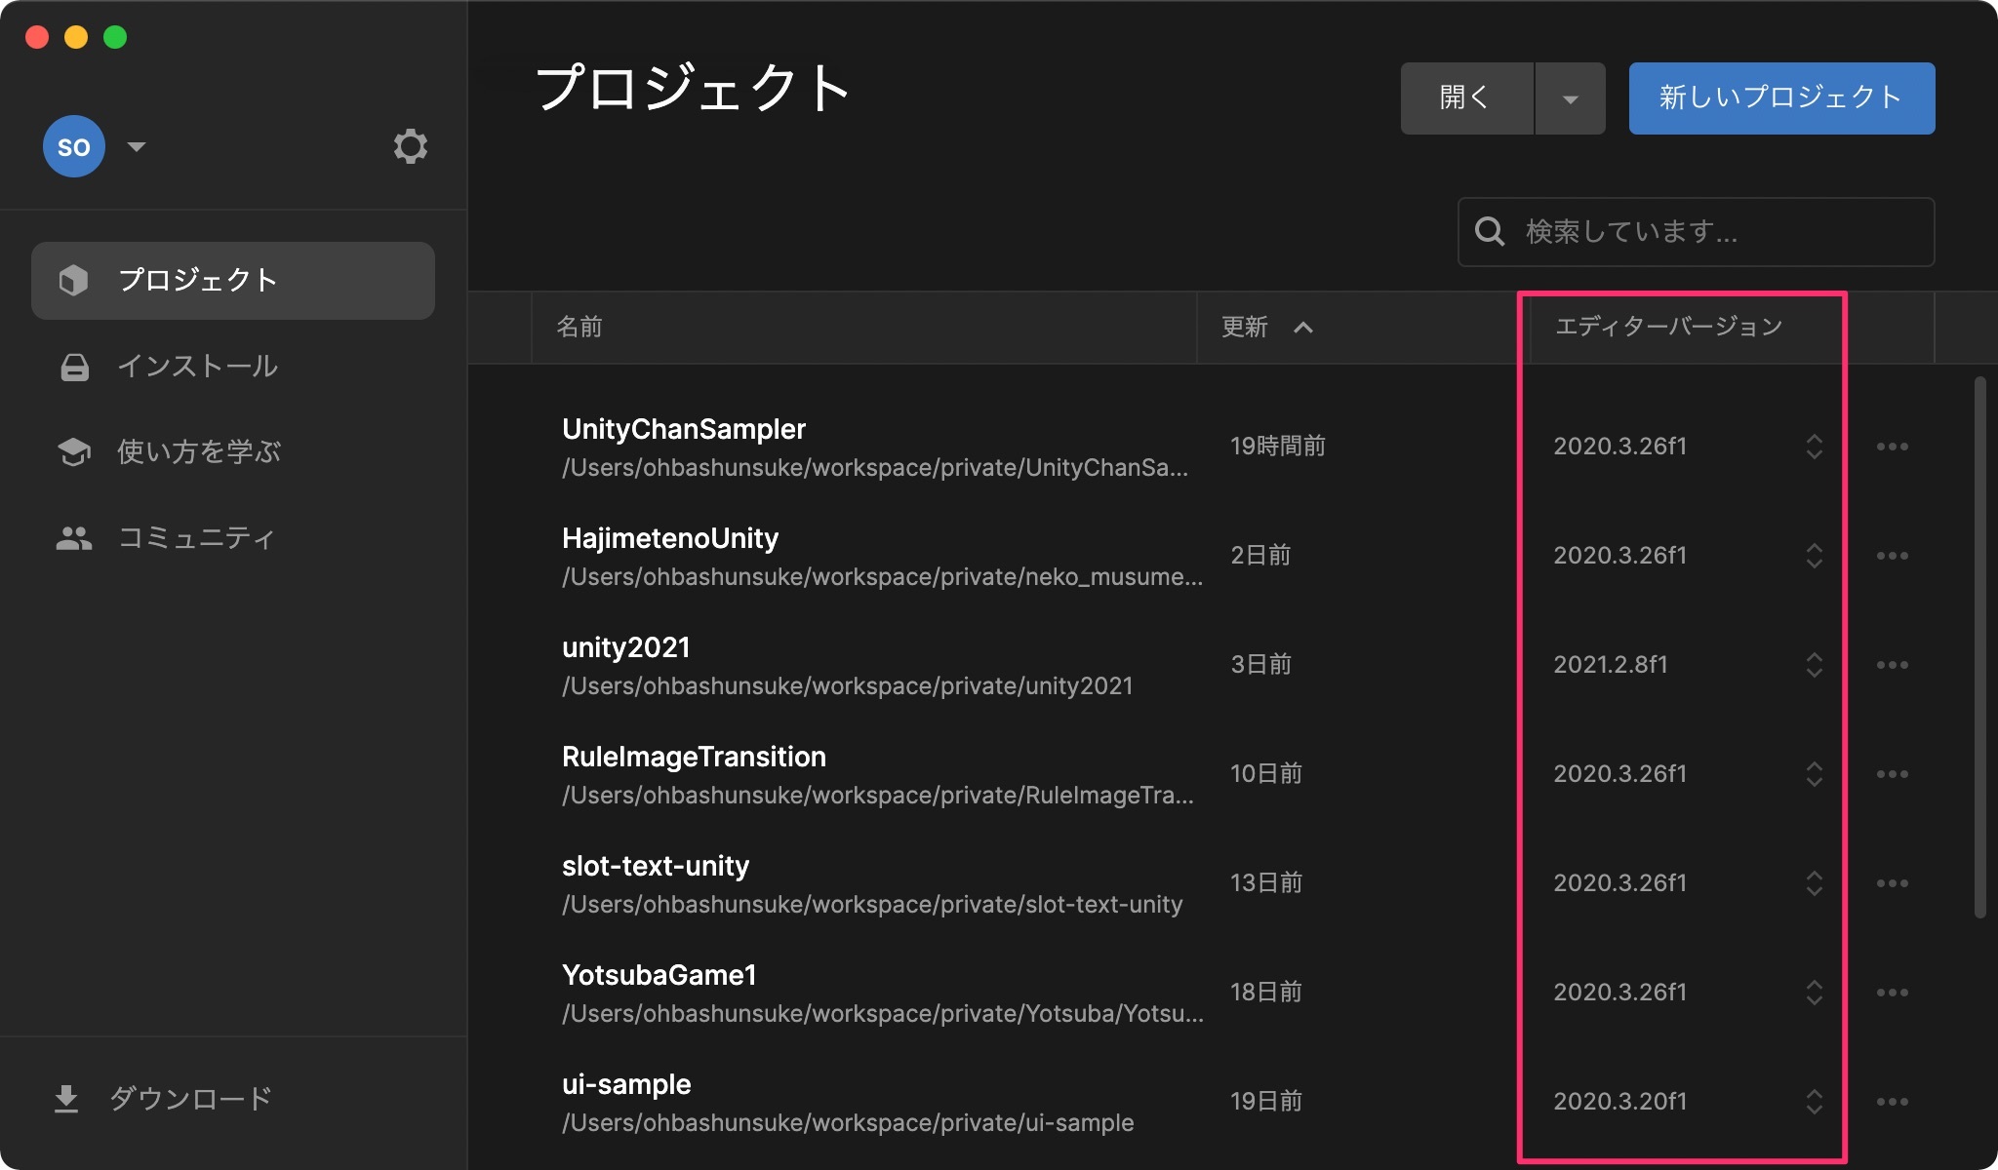Viewport: 1998px width, 1170px height.
Task: Click the graduation cap learn icon
Action: (74, 452)
